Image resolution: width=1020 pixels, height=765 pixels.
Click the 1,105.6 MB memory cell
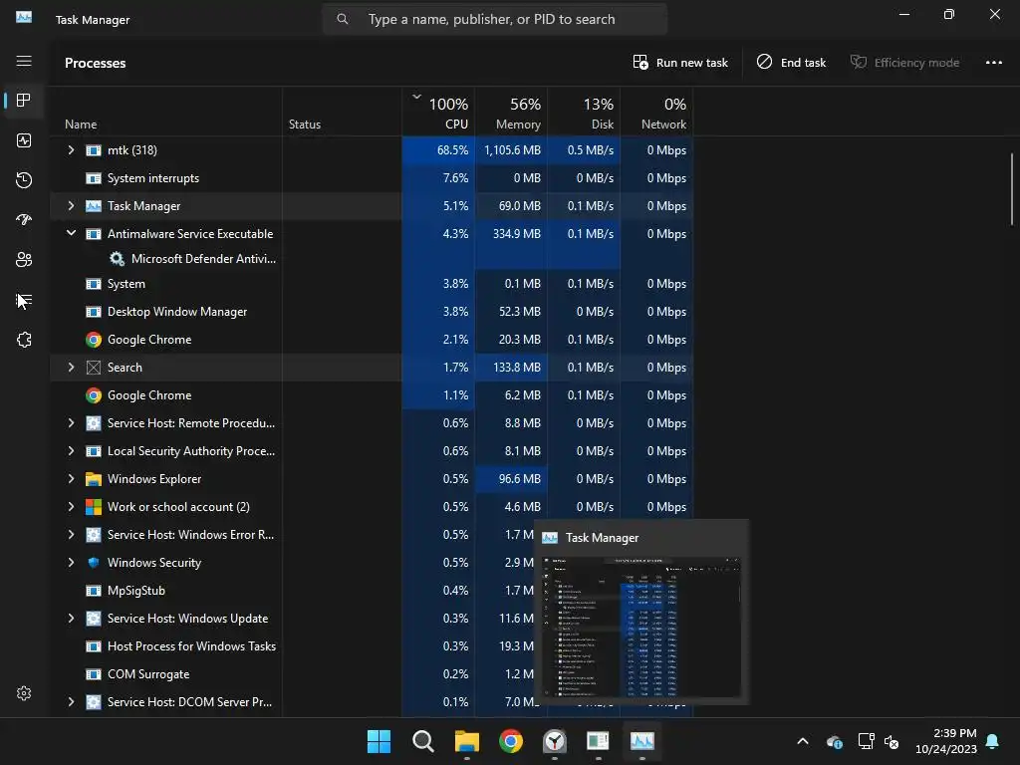click(511, 150)
